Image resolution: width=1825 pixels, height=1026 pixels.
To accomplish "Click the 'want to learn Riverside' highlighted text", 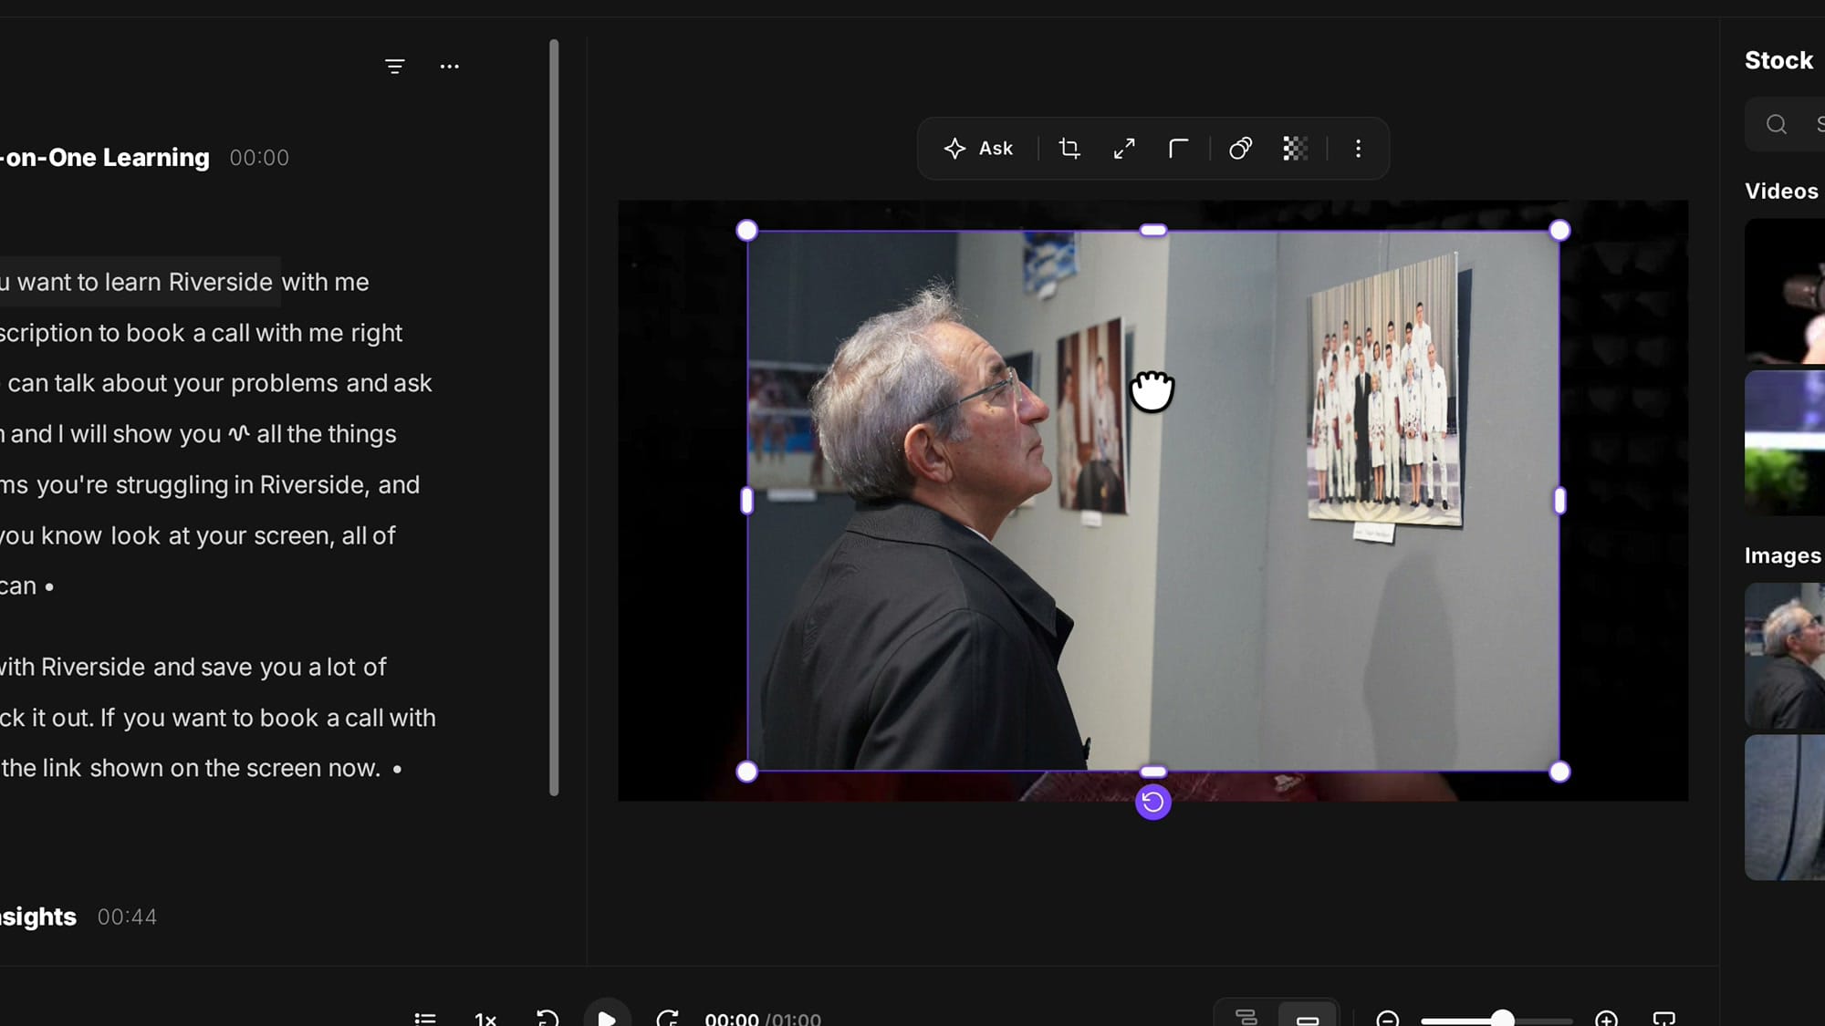I will [x=145, y=282].
